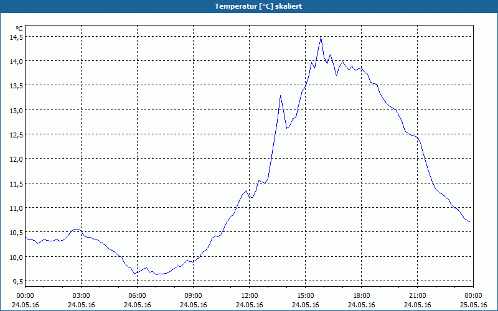This screenshot has height=311, width=498.
Task: Click the 14,5 y-axis label
Action: (x=16, y=37)
